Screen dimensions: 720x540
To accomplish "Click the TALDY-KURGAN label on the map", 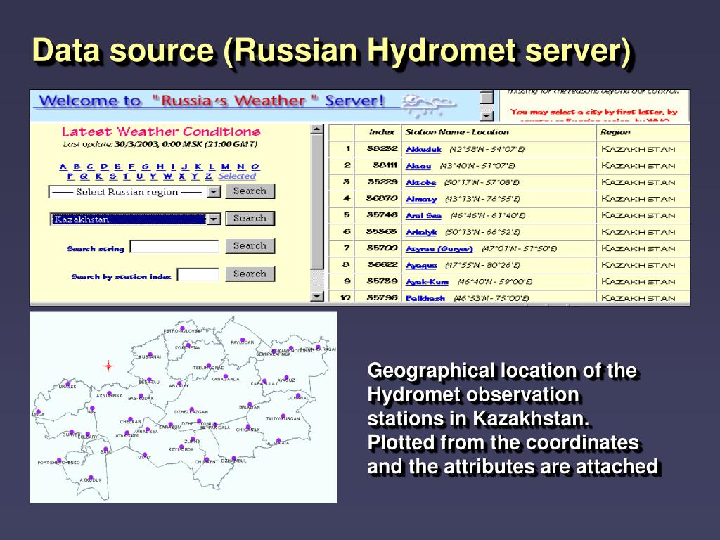I will pyautogui.click(x=283, y=418).
